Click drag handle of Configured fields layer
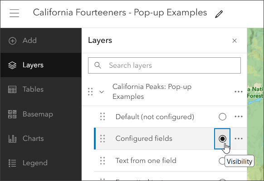The height and width of the screenshot is (181, 264). (x=103, y=139)
